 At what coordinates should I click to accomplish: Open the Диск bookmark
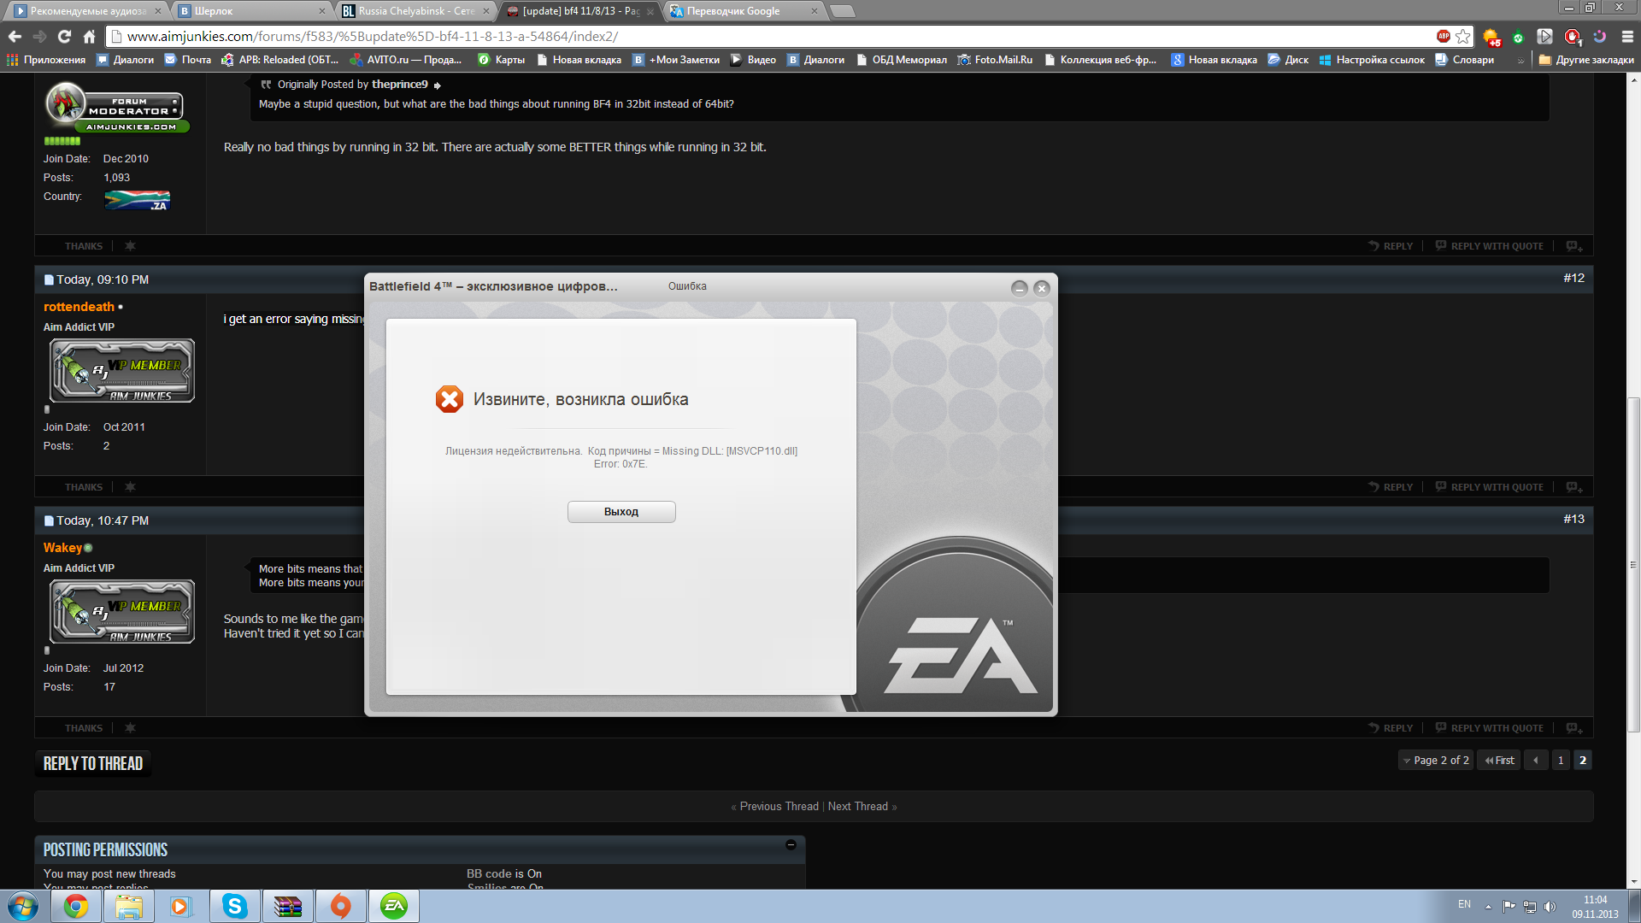point(1288,60)
